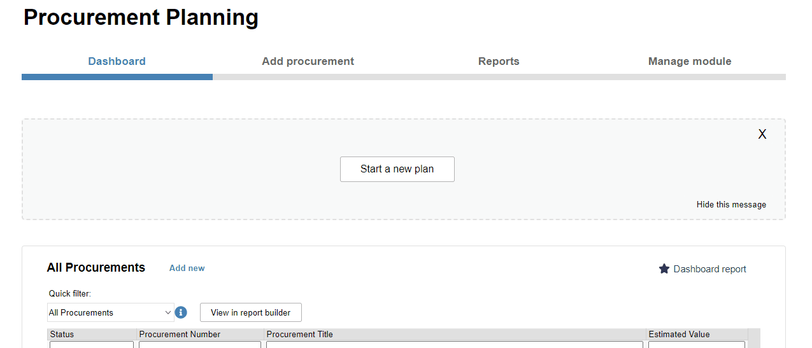The width and height of the screenshot is (812, 348).
Task: Open the Dashboard report link
Action: (x=710, y=269)
